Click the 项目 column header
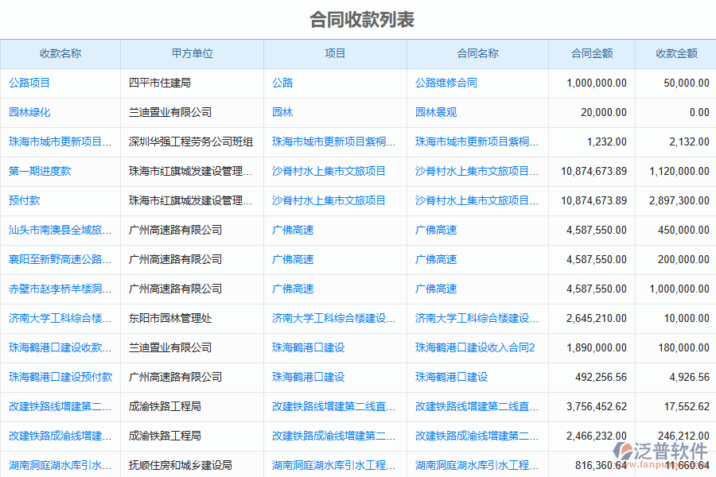The image size is (716, 477). point(335,54)
